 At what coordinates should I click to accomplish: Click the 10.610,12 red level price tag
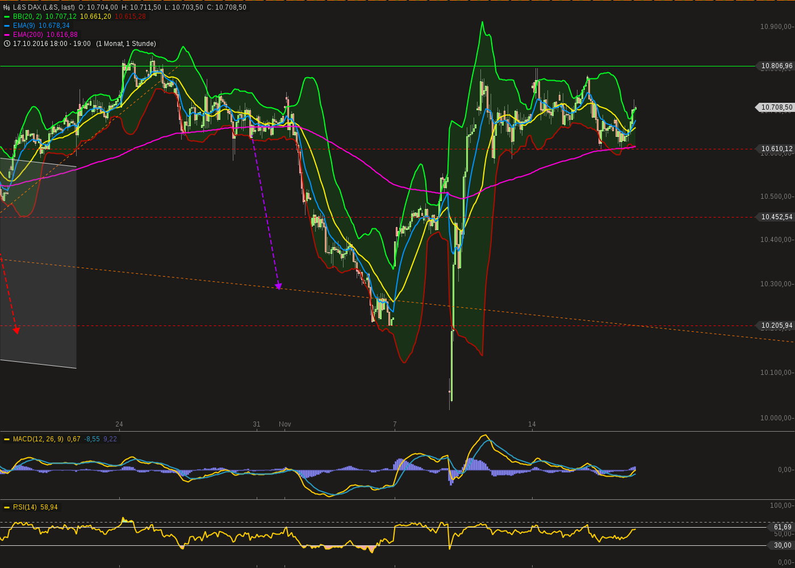tap(776, 149)
